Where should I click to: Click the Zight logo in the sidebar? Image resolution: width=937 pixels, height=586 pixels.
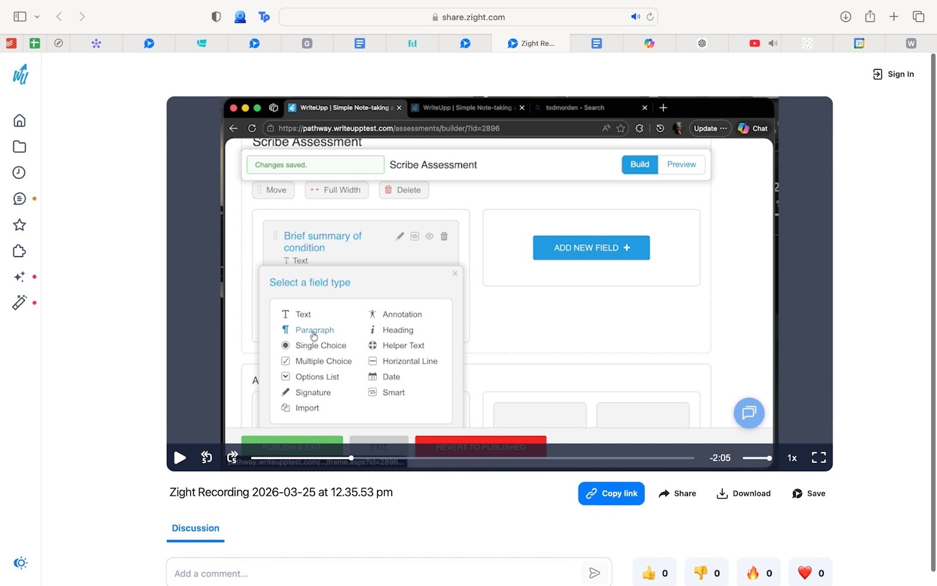pyautogui.click(x=20, y=74)
